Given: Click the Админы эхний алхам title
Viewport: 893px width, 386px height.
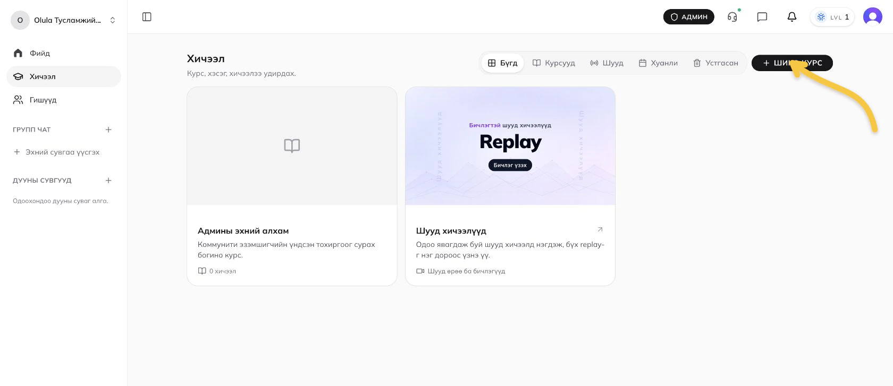Looking at the screenshot, I should 243,231.
